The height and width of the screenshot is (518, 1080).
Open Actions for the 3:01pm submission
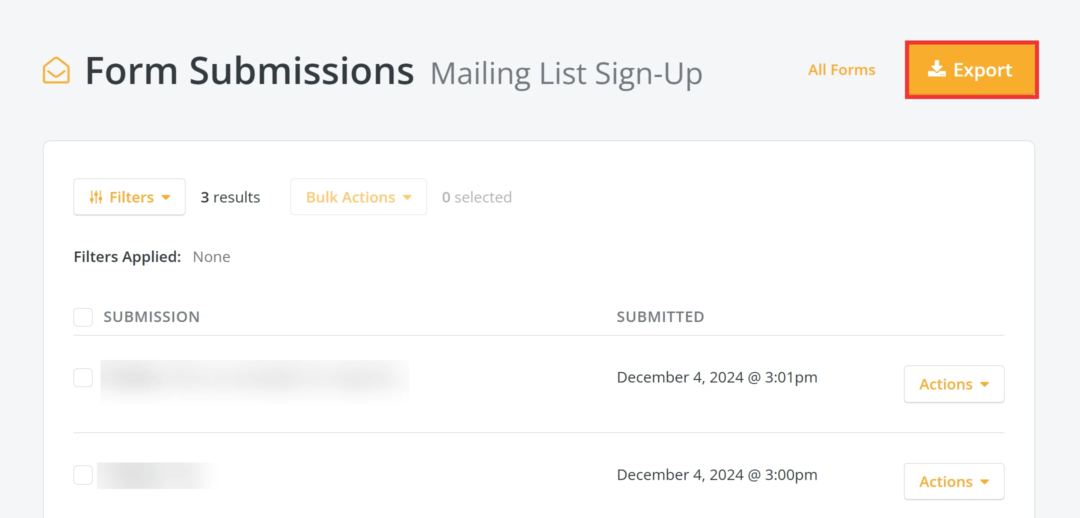coord(953,384)
